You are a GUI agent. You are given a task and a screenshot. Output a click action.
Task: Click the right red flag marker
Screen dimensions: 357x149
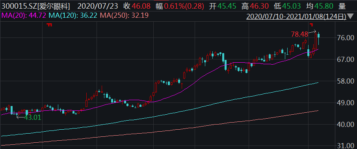[x=311, y=24]
